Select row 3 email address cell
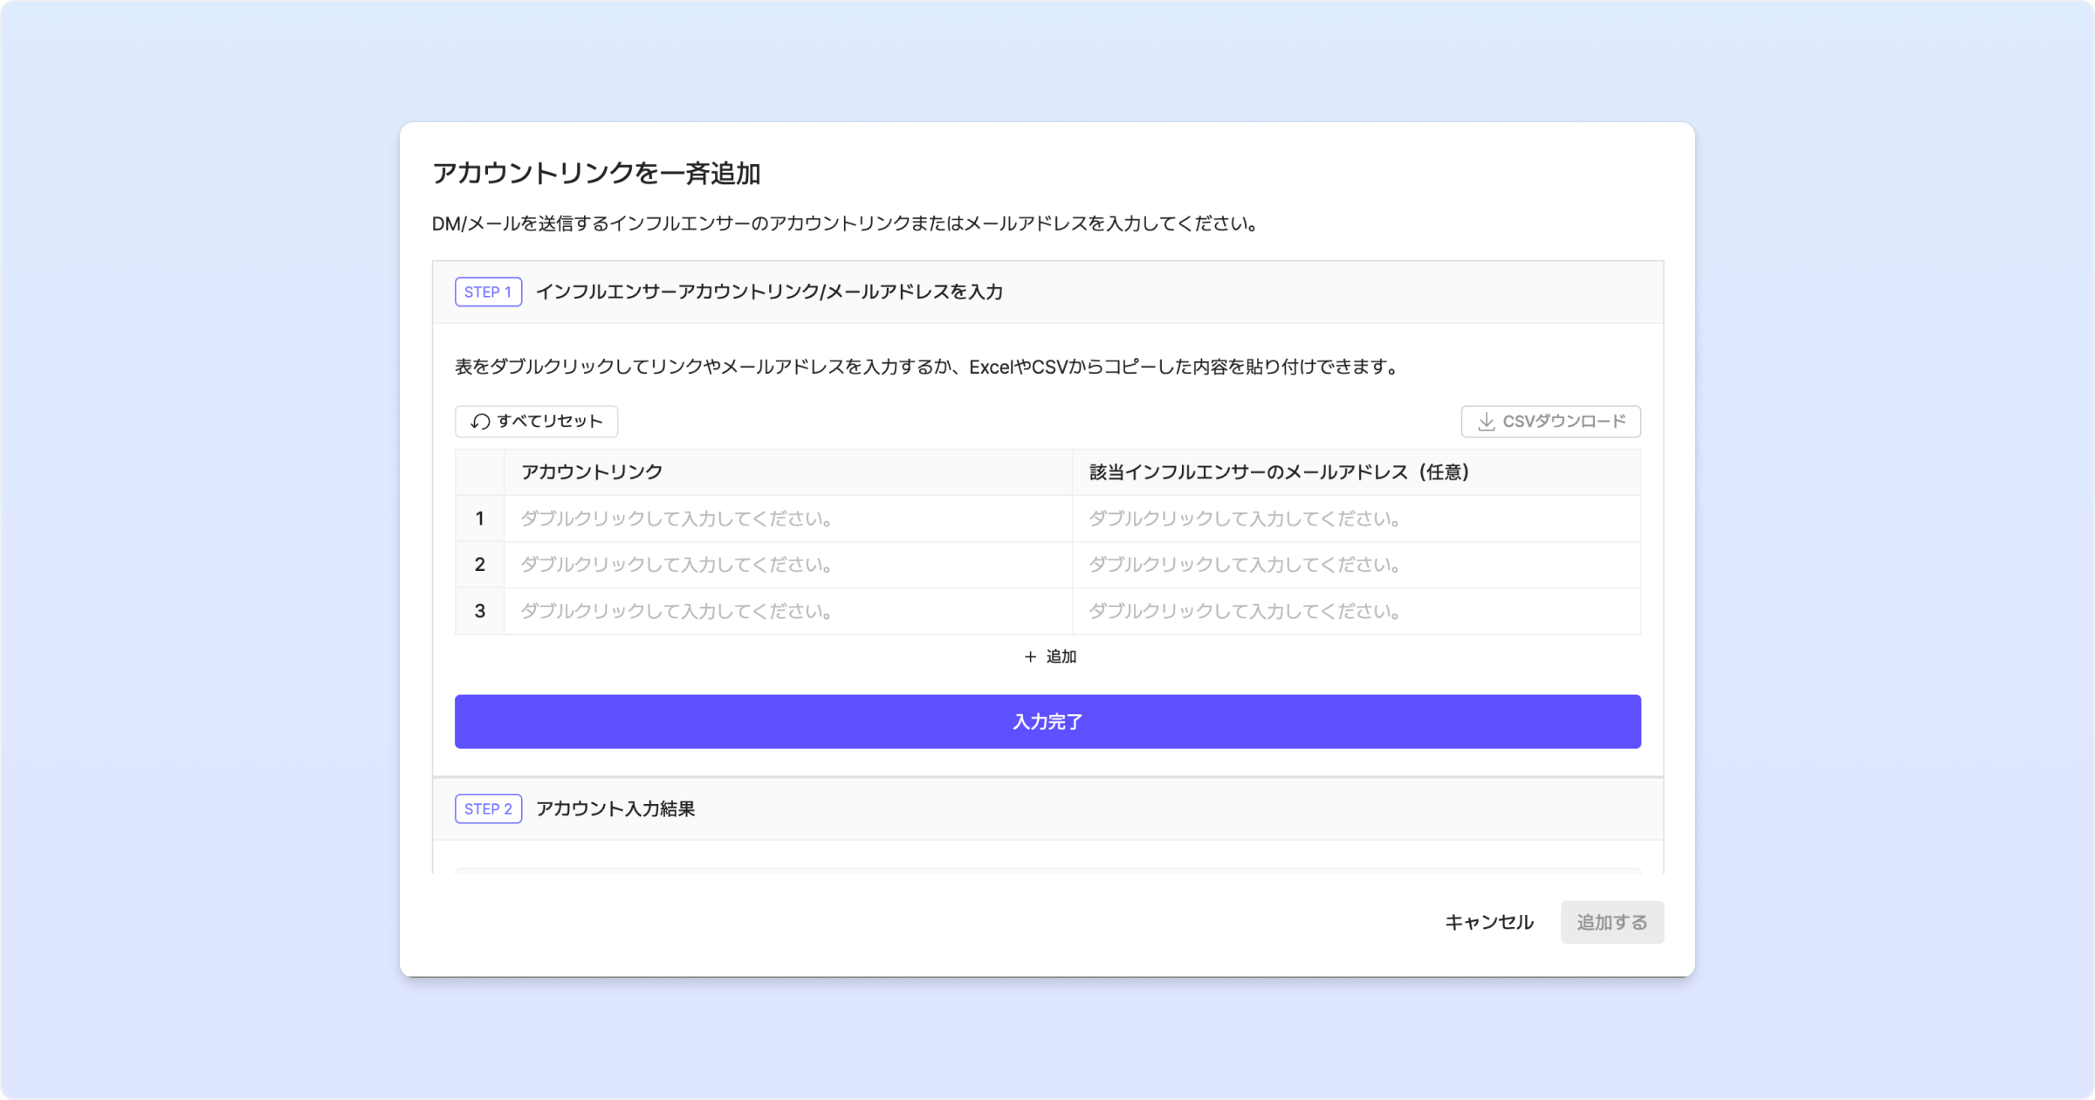 coord(1356,611)
